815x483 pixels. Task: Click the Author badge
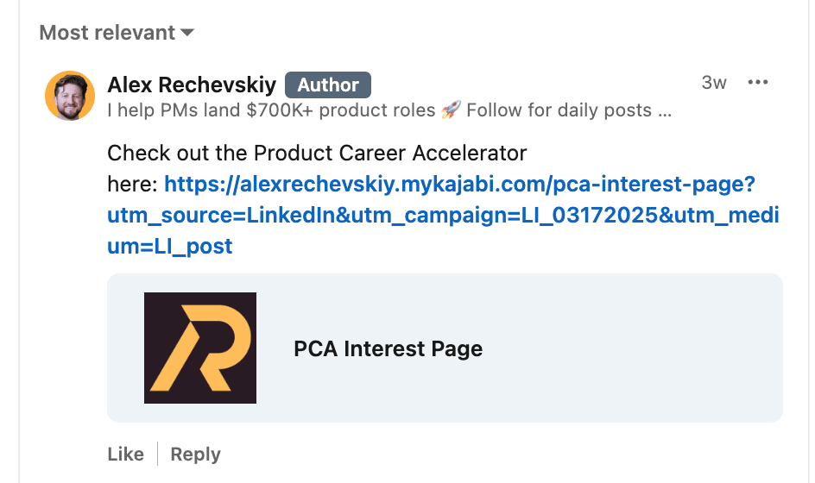(x=328, y=85)
